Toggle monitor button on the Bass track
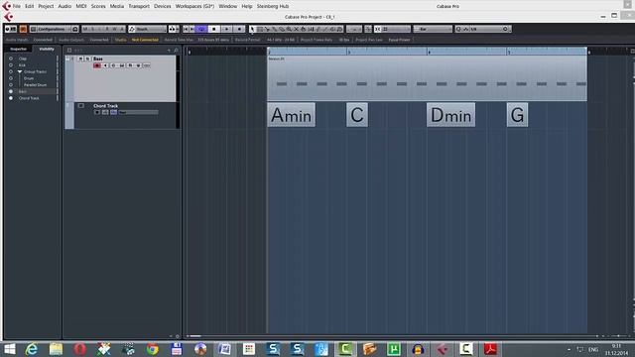Image resolution: width=635 pixels, height=357 pixels. [x=105, y=65]
